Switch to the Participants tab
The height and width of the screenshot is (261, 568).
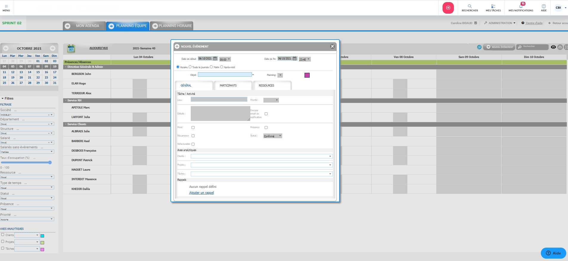click(x=228, y=86)
